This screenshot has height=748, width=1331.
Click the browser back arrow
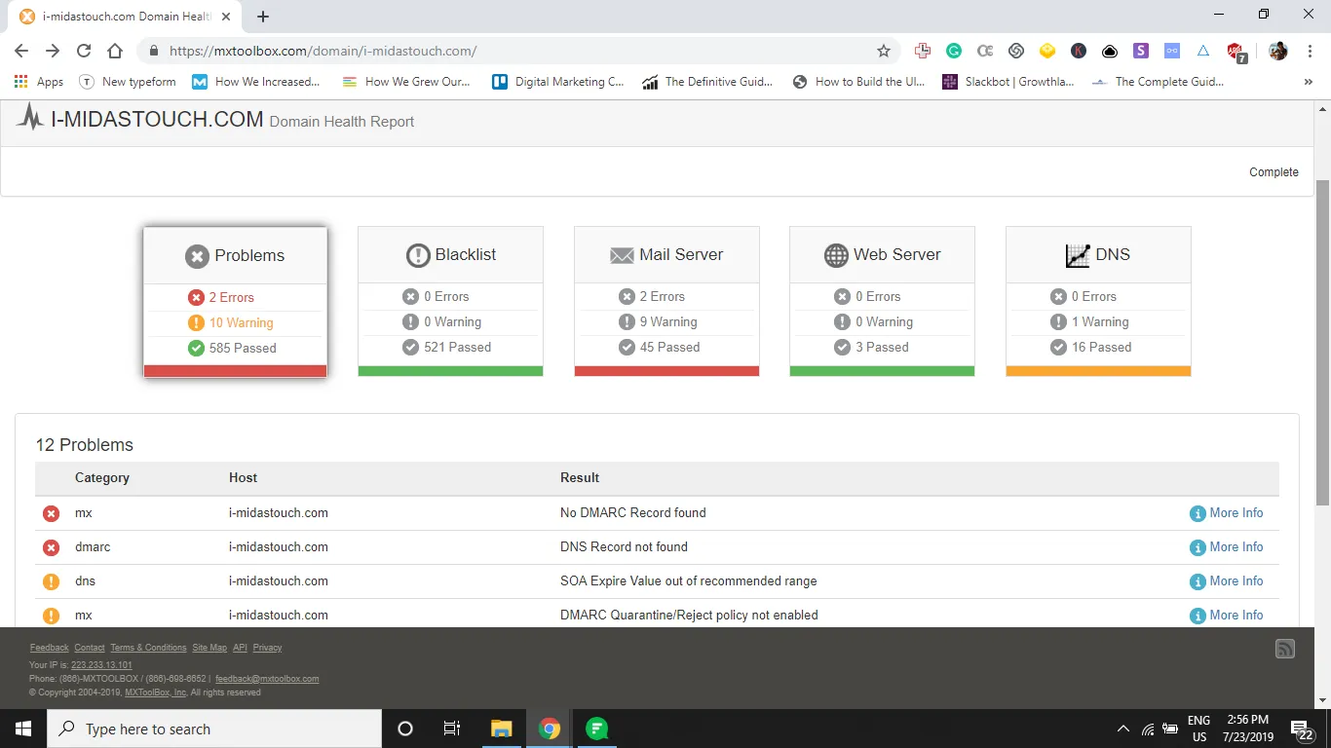[x=21, y=51]
